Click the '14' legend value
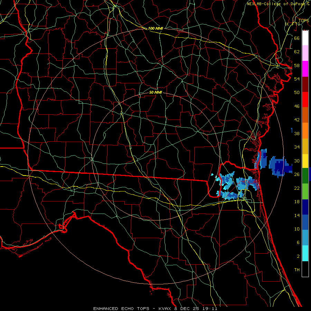The height and width of the screenshot is (311, 311). coord(297,215)
